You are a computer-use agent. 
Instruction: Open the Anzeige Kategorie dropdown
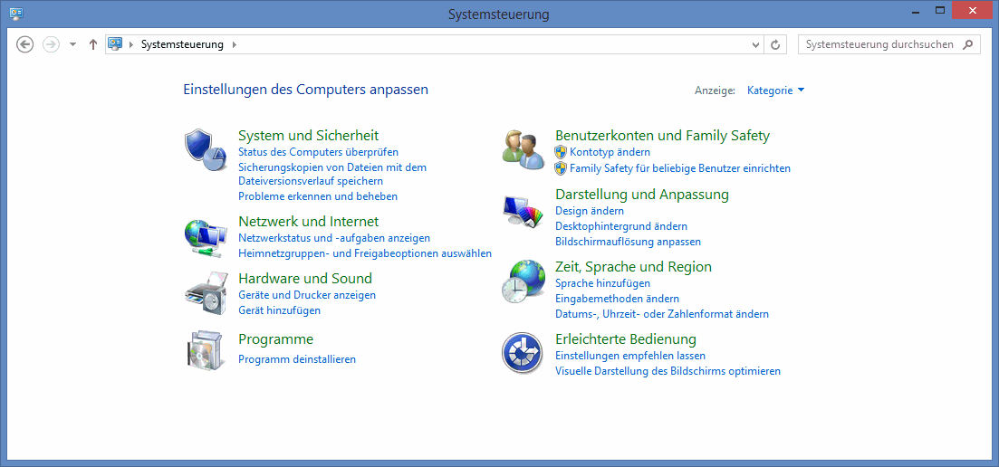click(775, 91)
